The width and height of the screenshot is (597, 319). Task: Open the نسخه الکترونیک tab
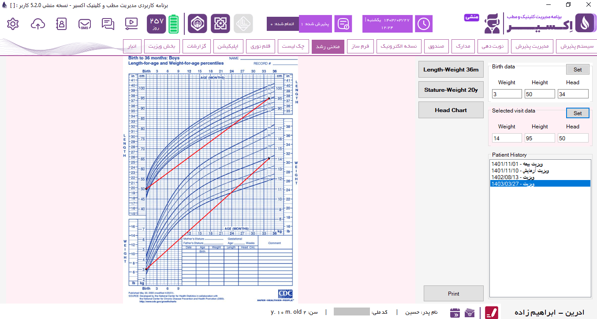click(x=399, y=46)
